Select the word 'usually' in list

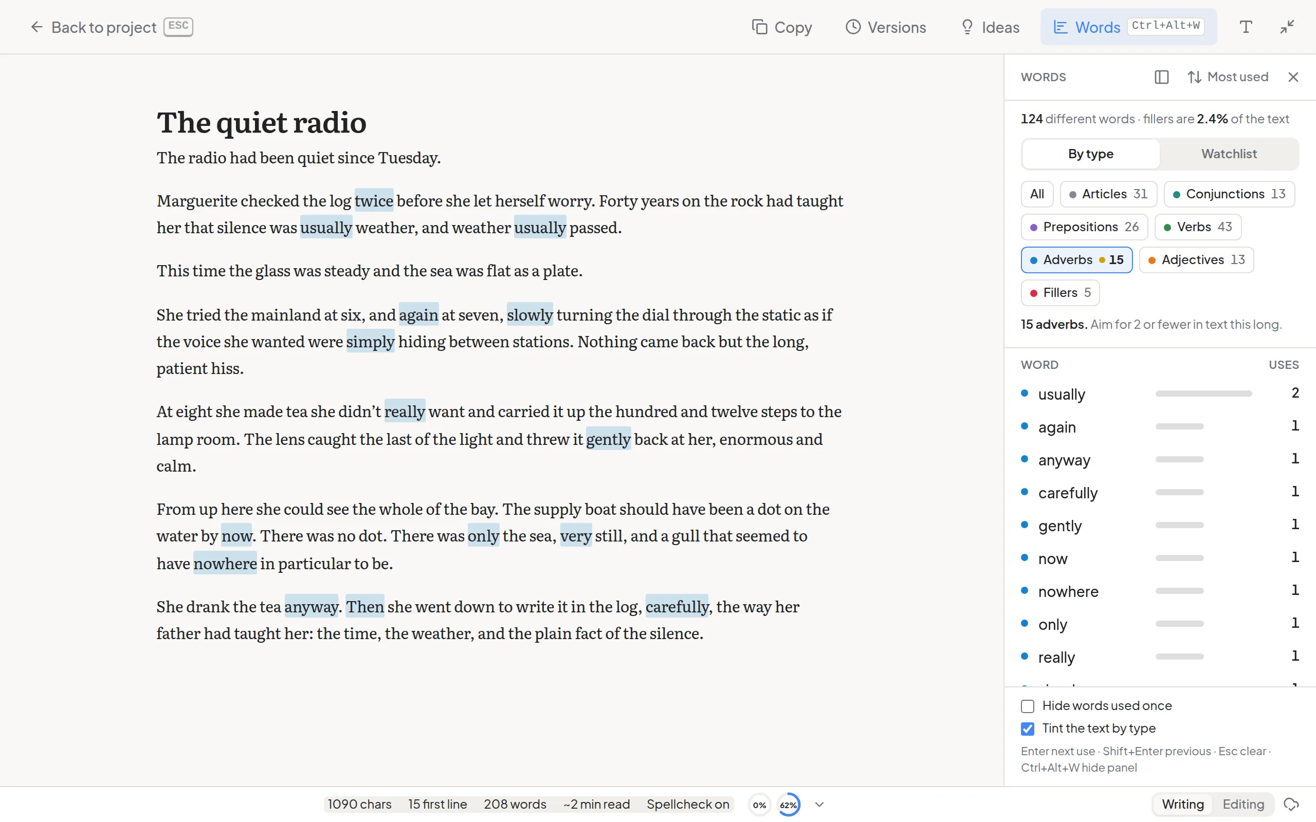1160,394
